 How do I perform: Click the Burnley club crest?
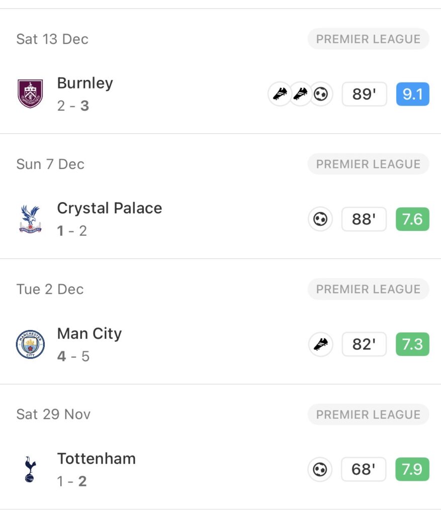click(30, 94)
